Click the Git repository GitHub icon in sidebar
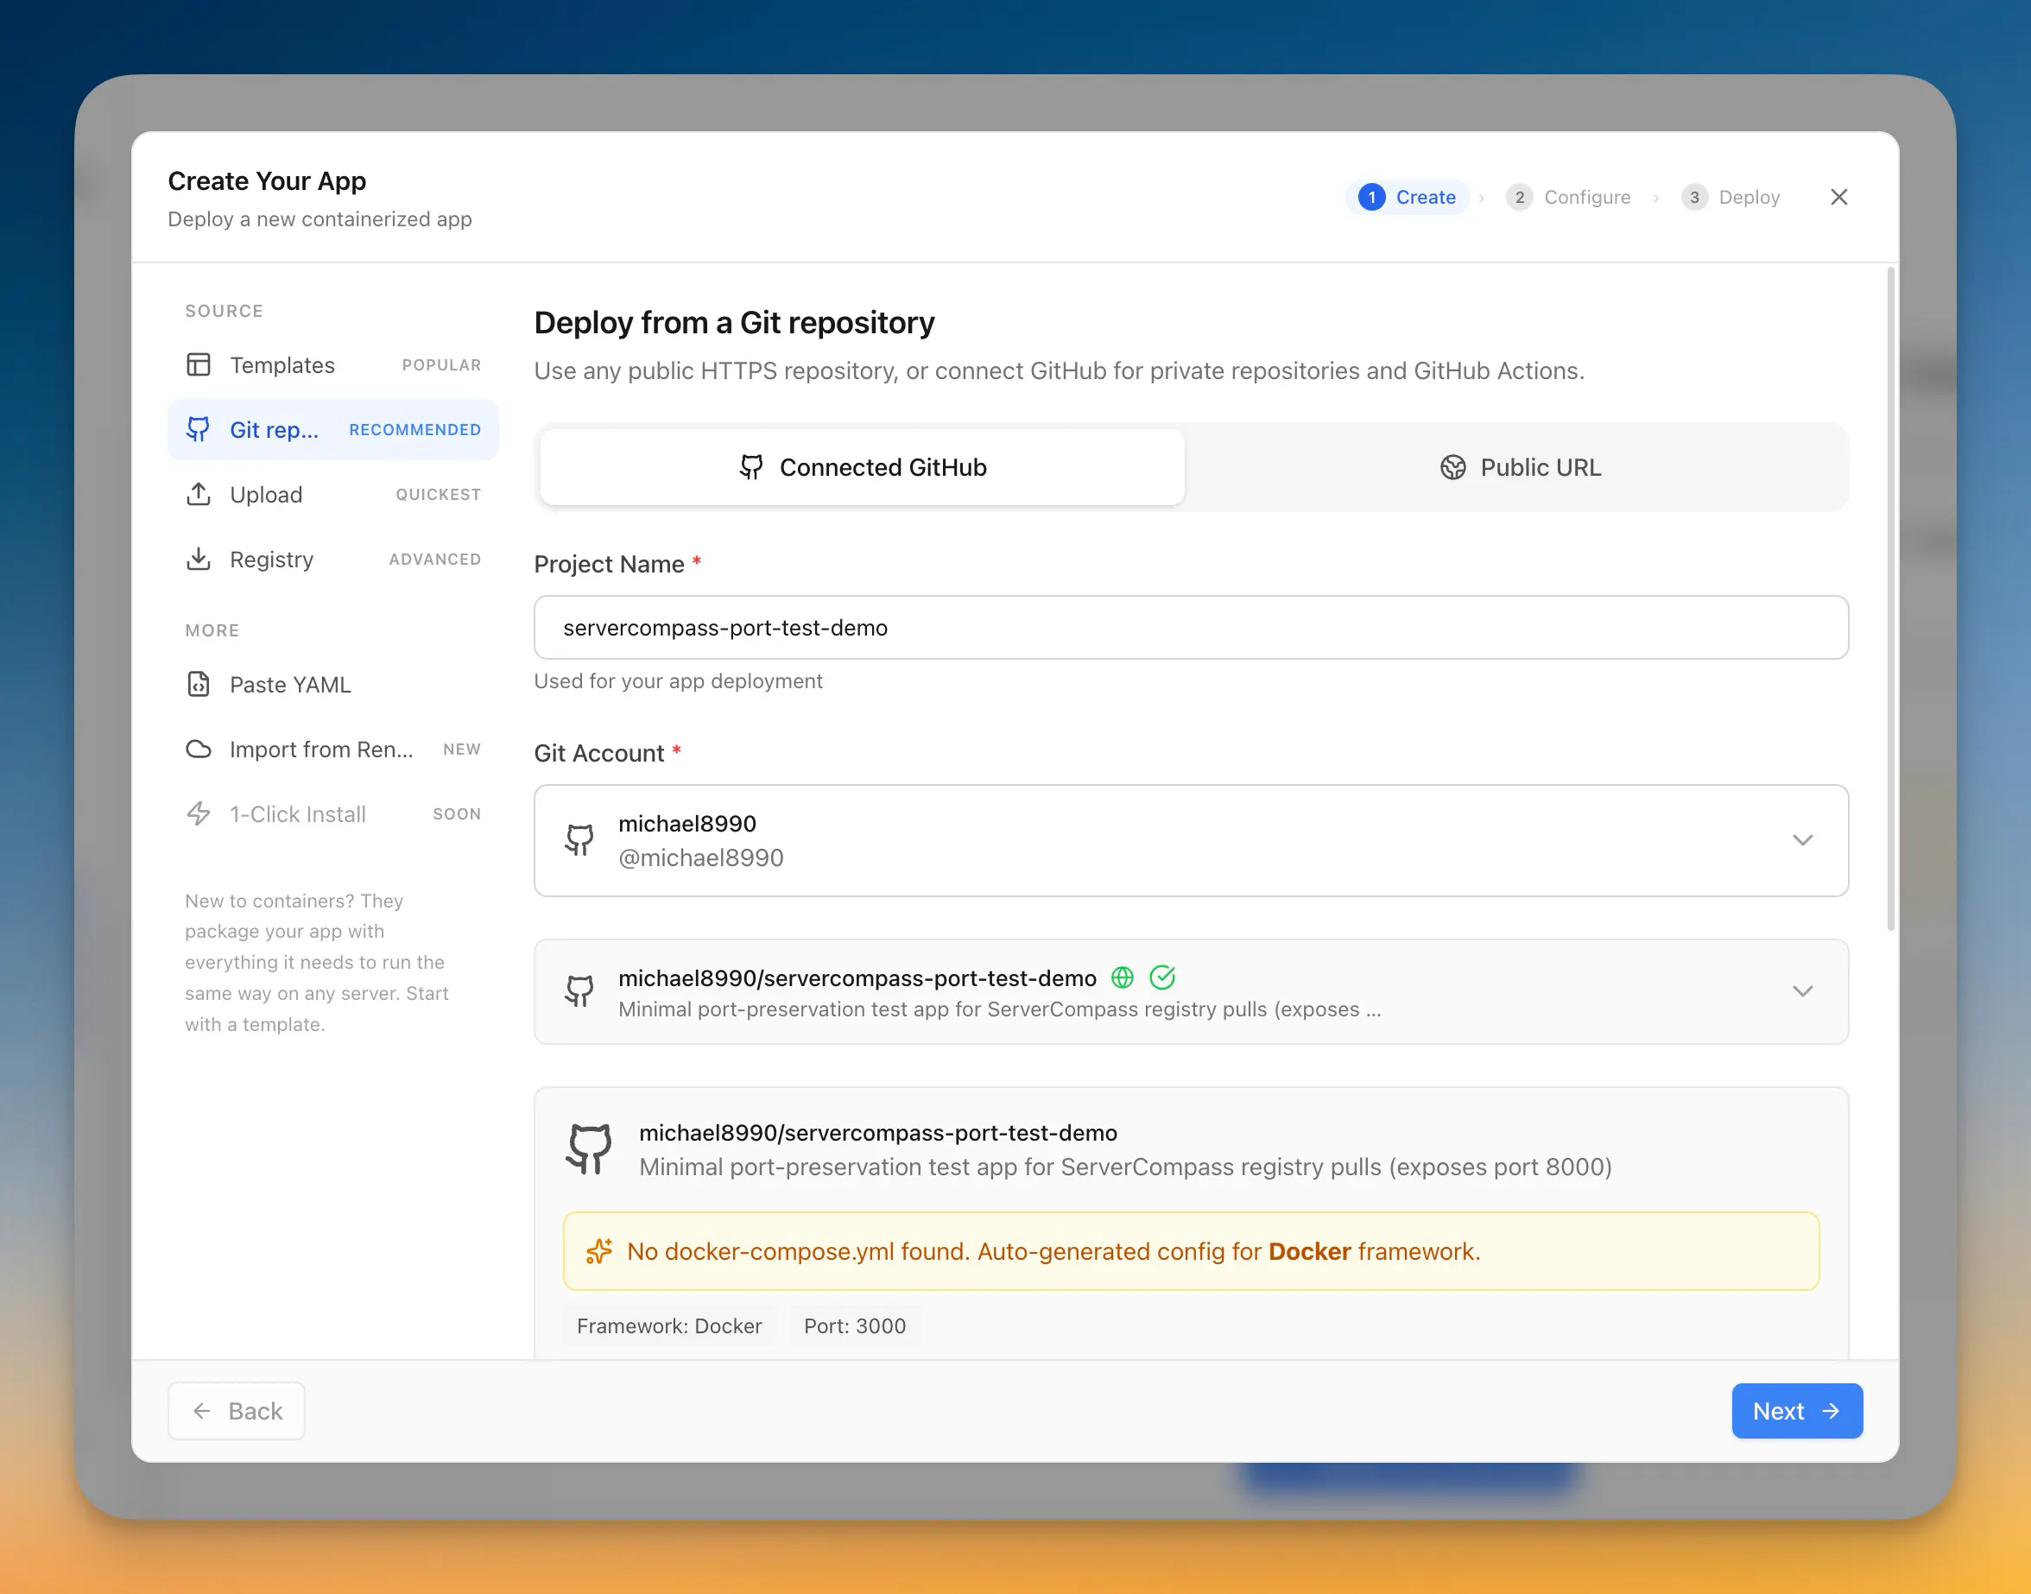This screenshot has height=1594, width=2031. click(x=198, y=429)
